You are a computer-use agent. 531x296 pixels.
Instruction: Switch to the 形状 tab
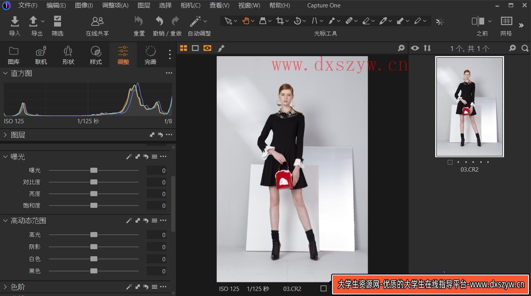pyautogui.click(x=68, y=55)
